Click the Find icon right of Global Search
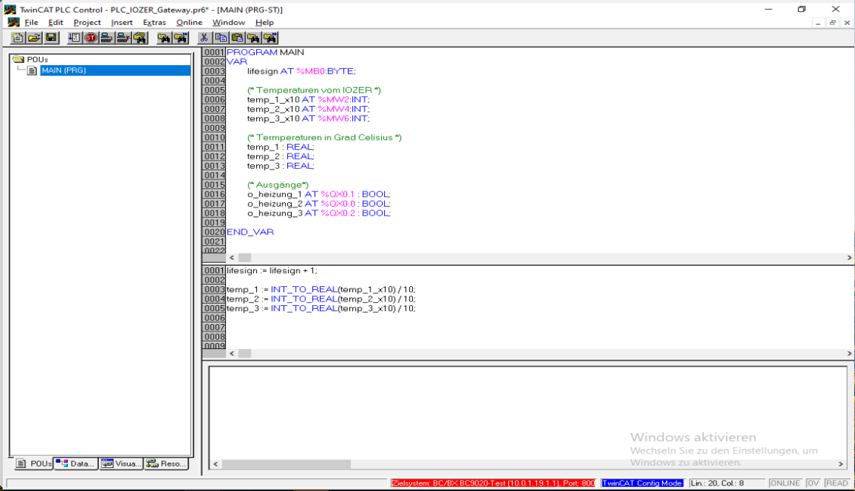 click(x=164, y=38)
